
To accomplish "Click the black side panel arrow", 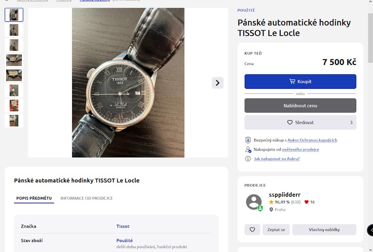I will (x=370, y=230).
